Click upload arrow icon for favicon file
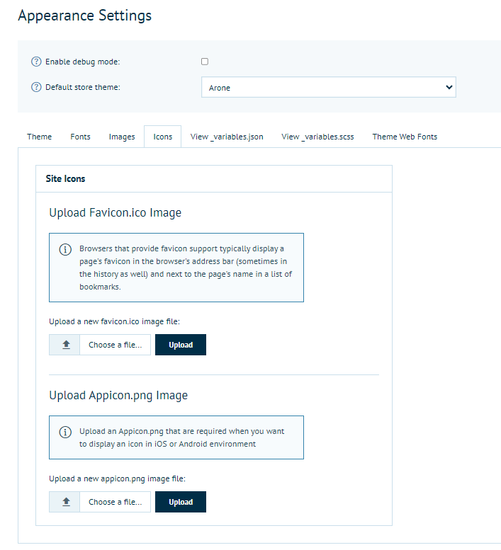 67,345
